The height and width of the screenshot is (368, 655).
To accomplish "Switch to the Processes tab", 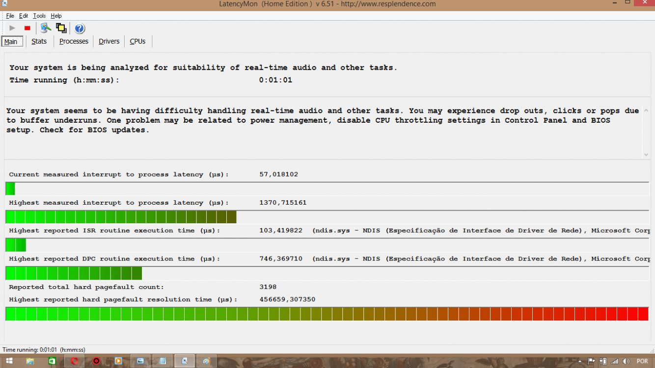I will [x=74, y=41].
